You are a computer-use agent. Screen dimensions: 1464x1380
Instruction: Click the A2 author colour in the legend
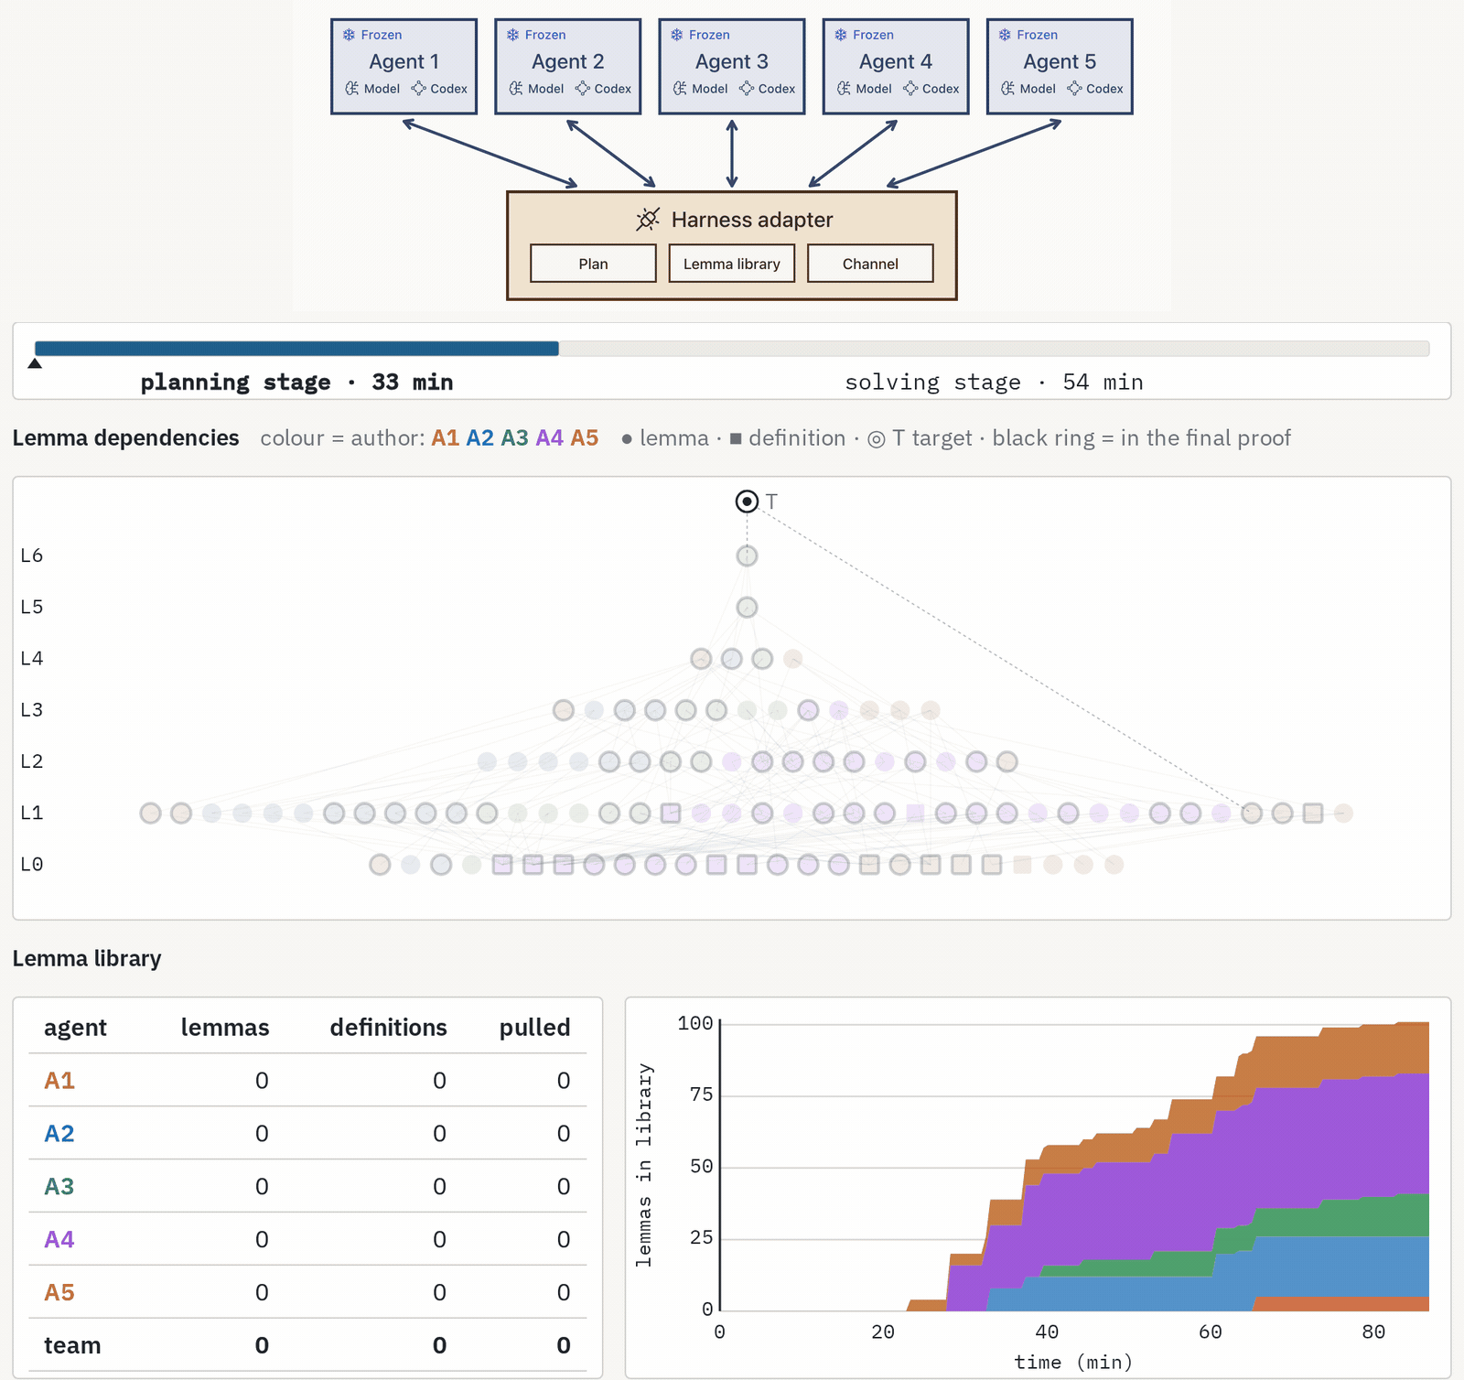479,438
